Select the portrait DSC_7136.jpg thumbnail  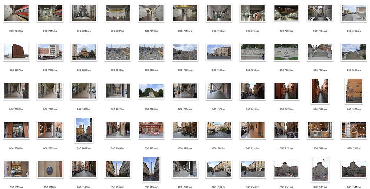(151, 169)
